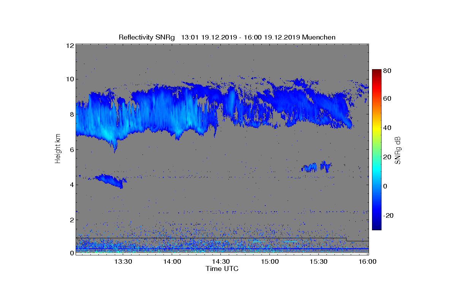Screen dimensions: 456x304
Task: Click the dark red top of colorbar
Action: tap(377, 72)
